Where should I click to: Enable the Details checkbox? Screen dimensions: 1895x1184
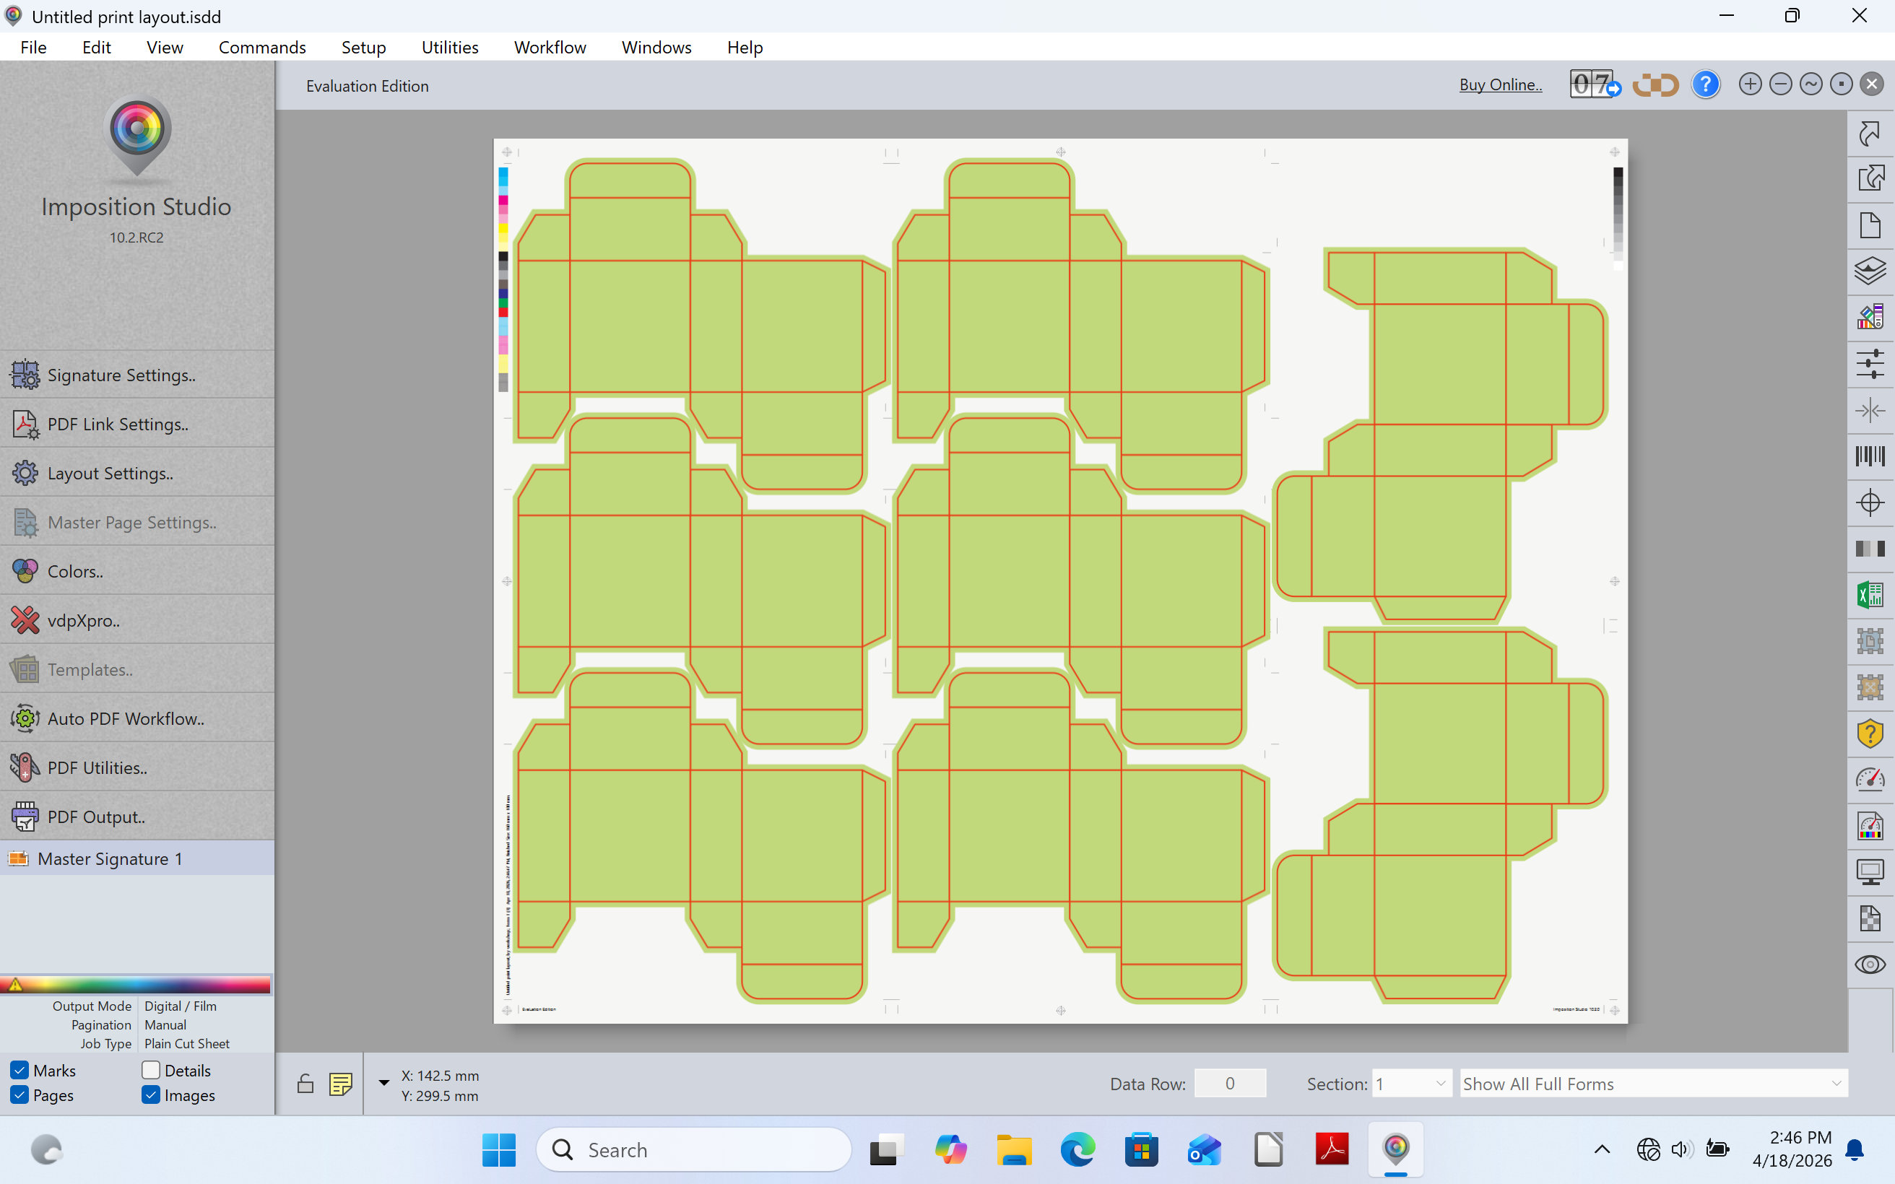(151, 1070)
